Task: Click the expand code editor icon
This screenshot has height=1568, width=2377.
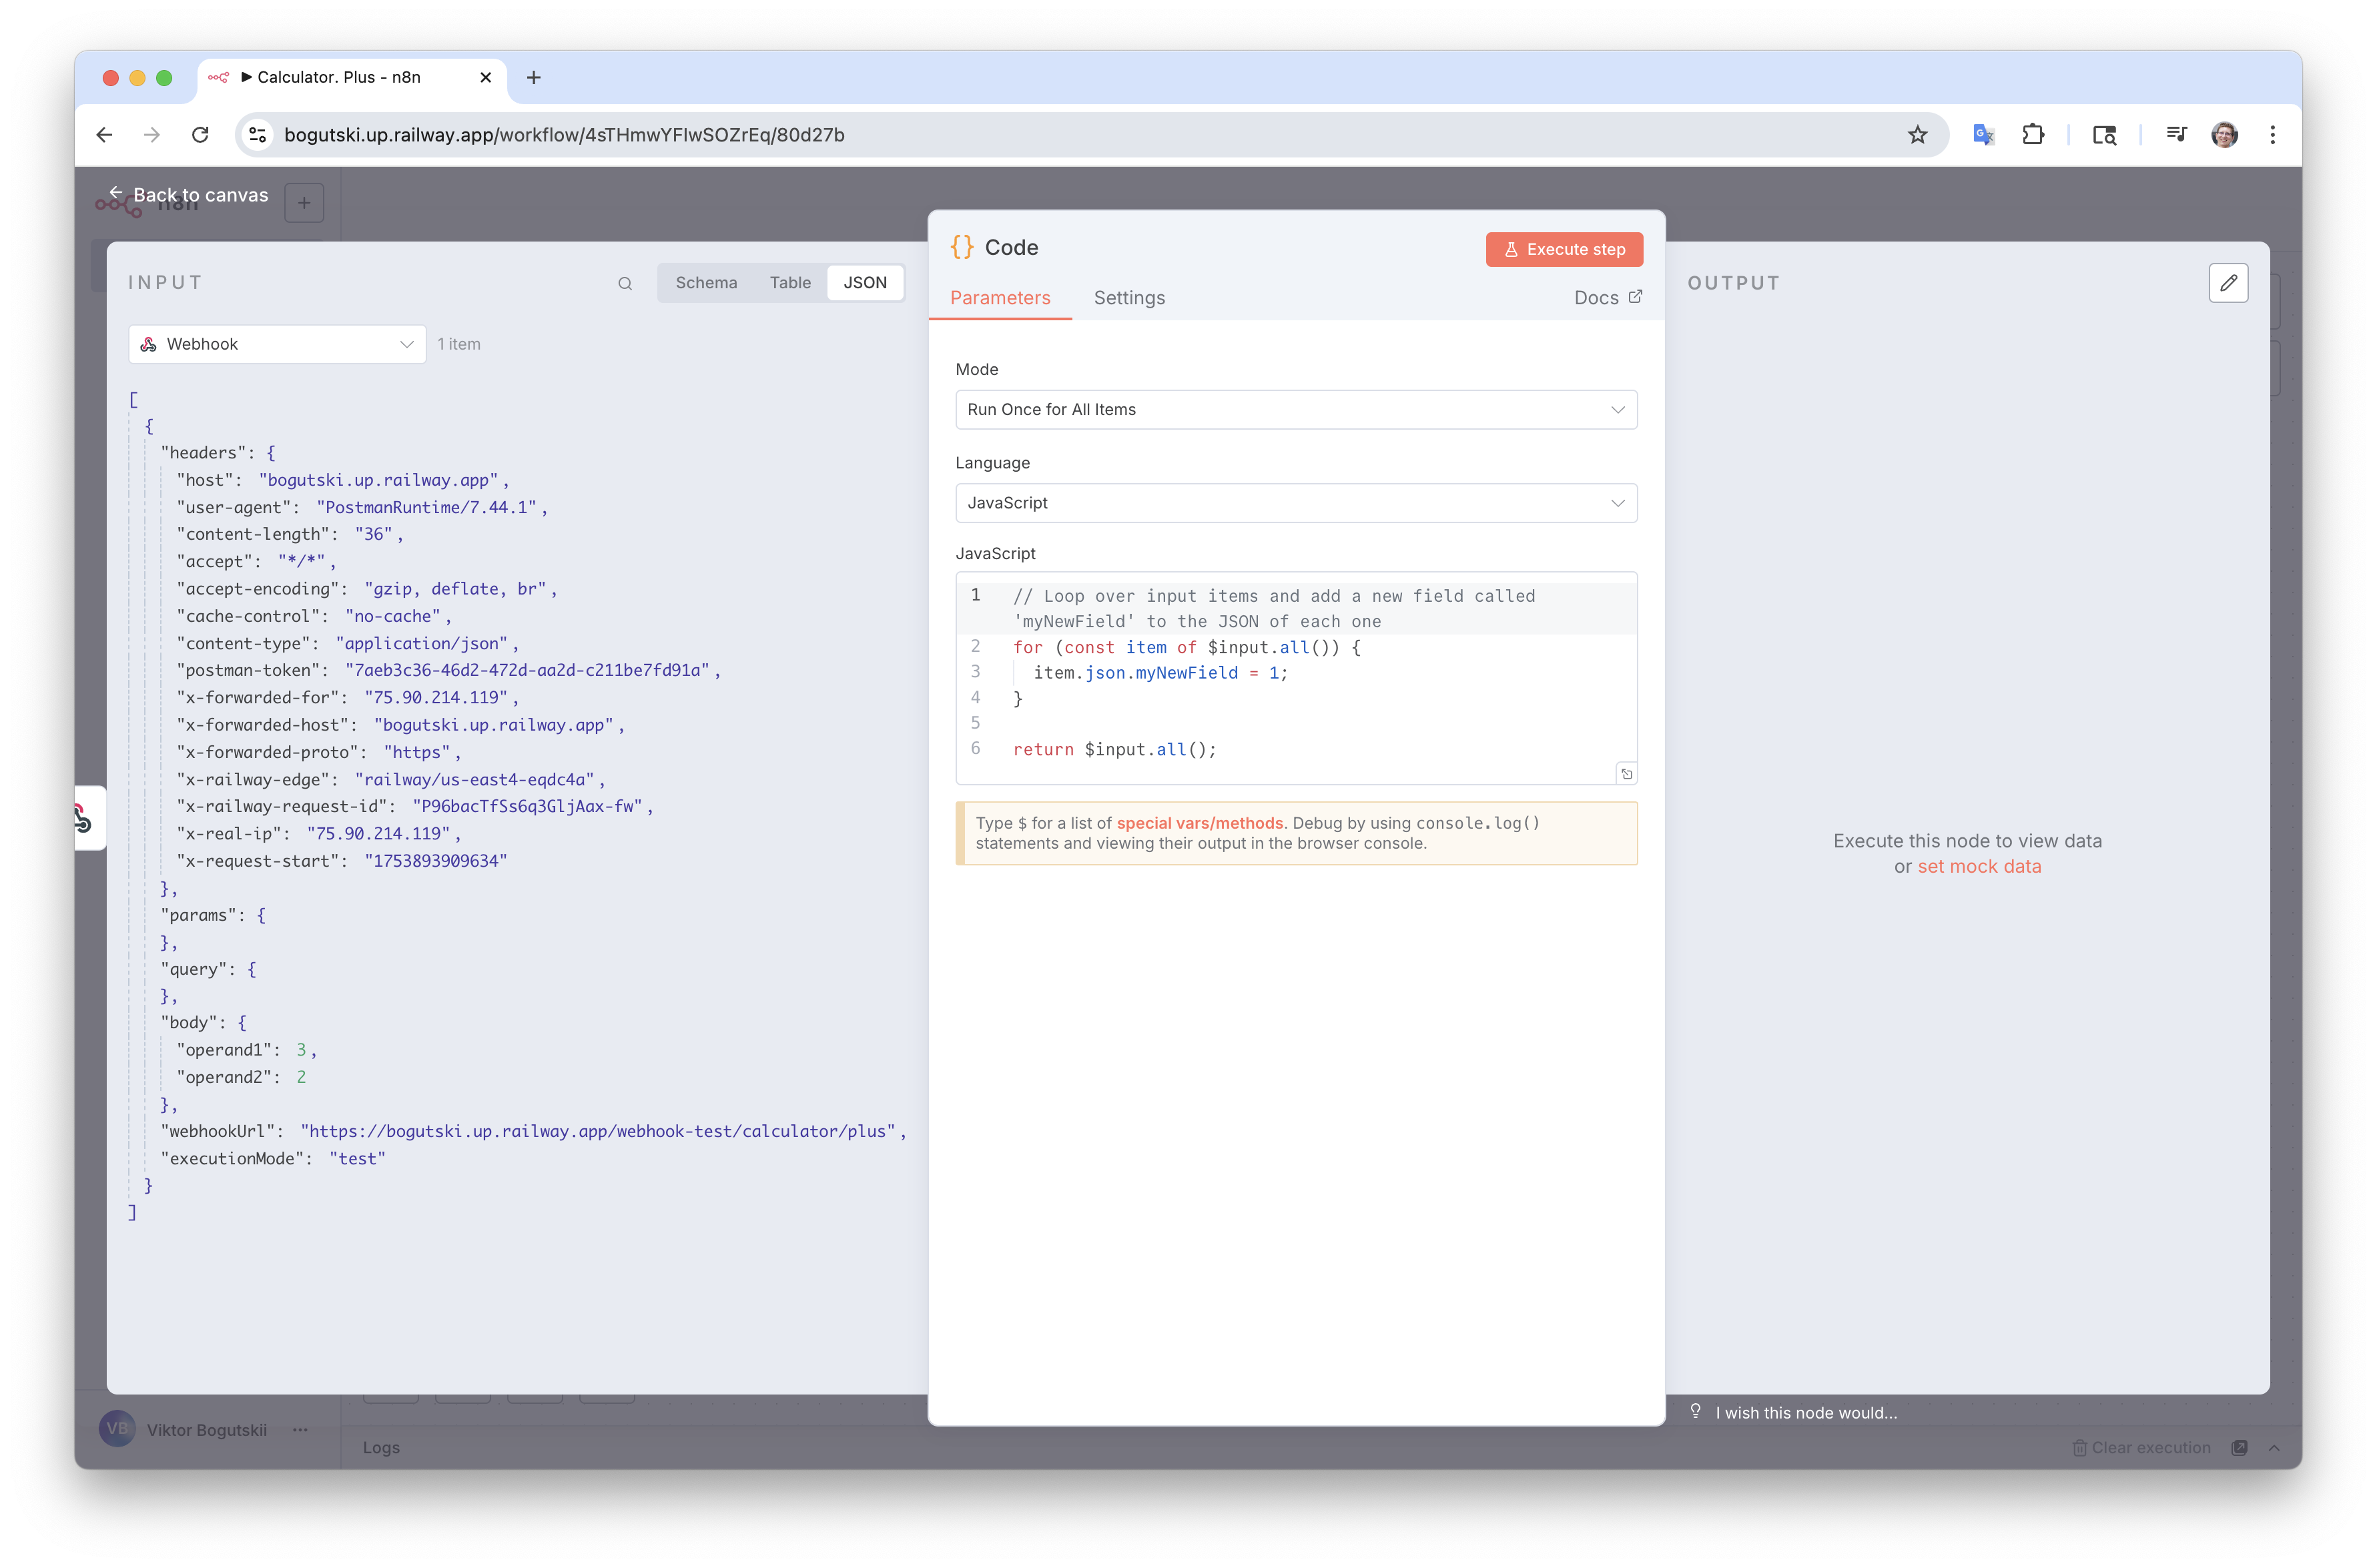Action: [1626, 774]
